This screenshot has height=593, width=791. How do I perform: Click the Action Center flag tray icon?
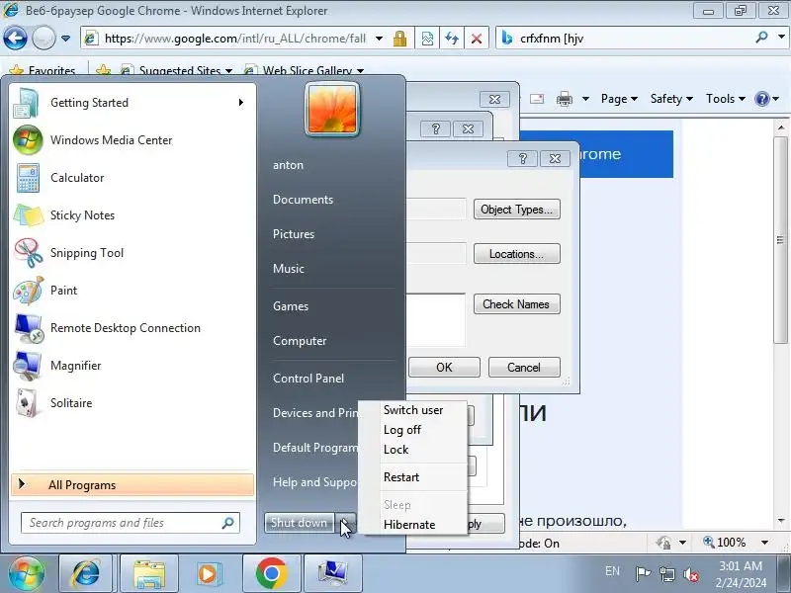tap(643, 574)
